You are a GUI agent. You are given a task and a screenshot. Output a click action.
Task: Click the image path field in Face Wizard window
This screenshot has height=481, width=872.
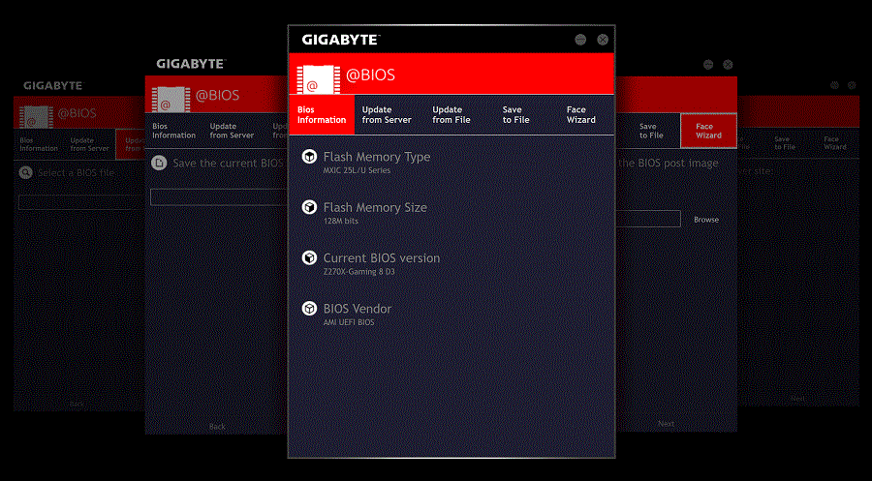point(648,219)
